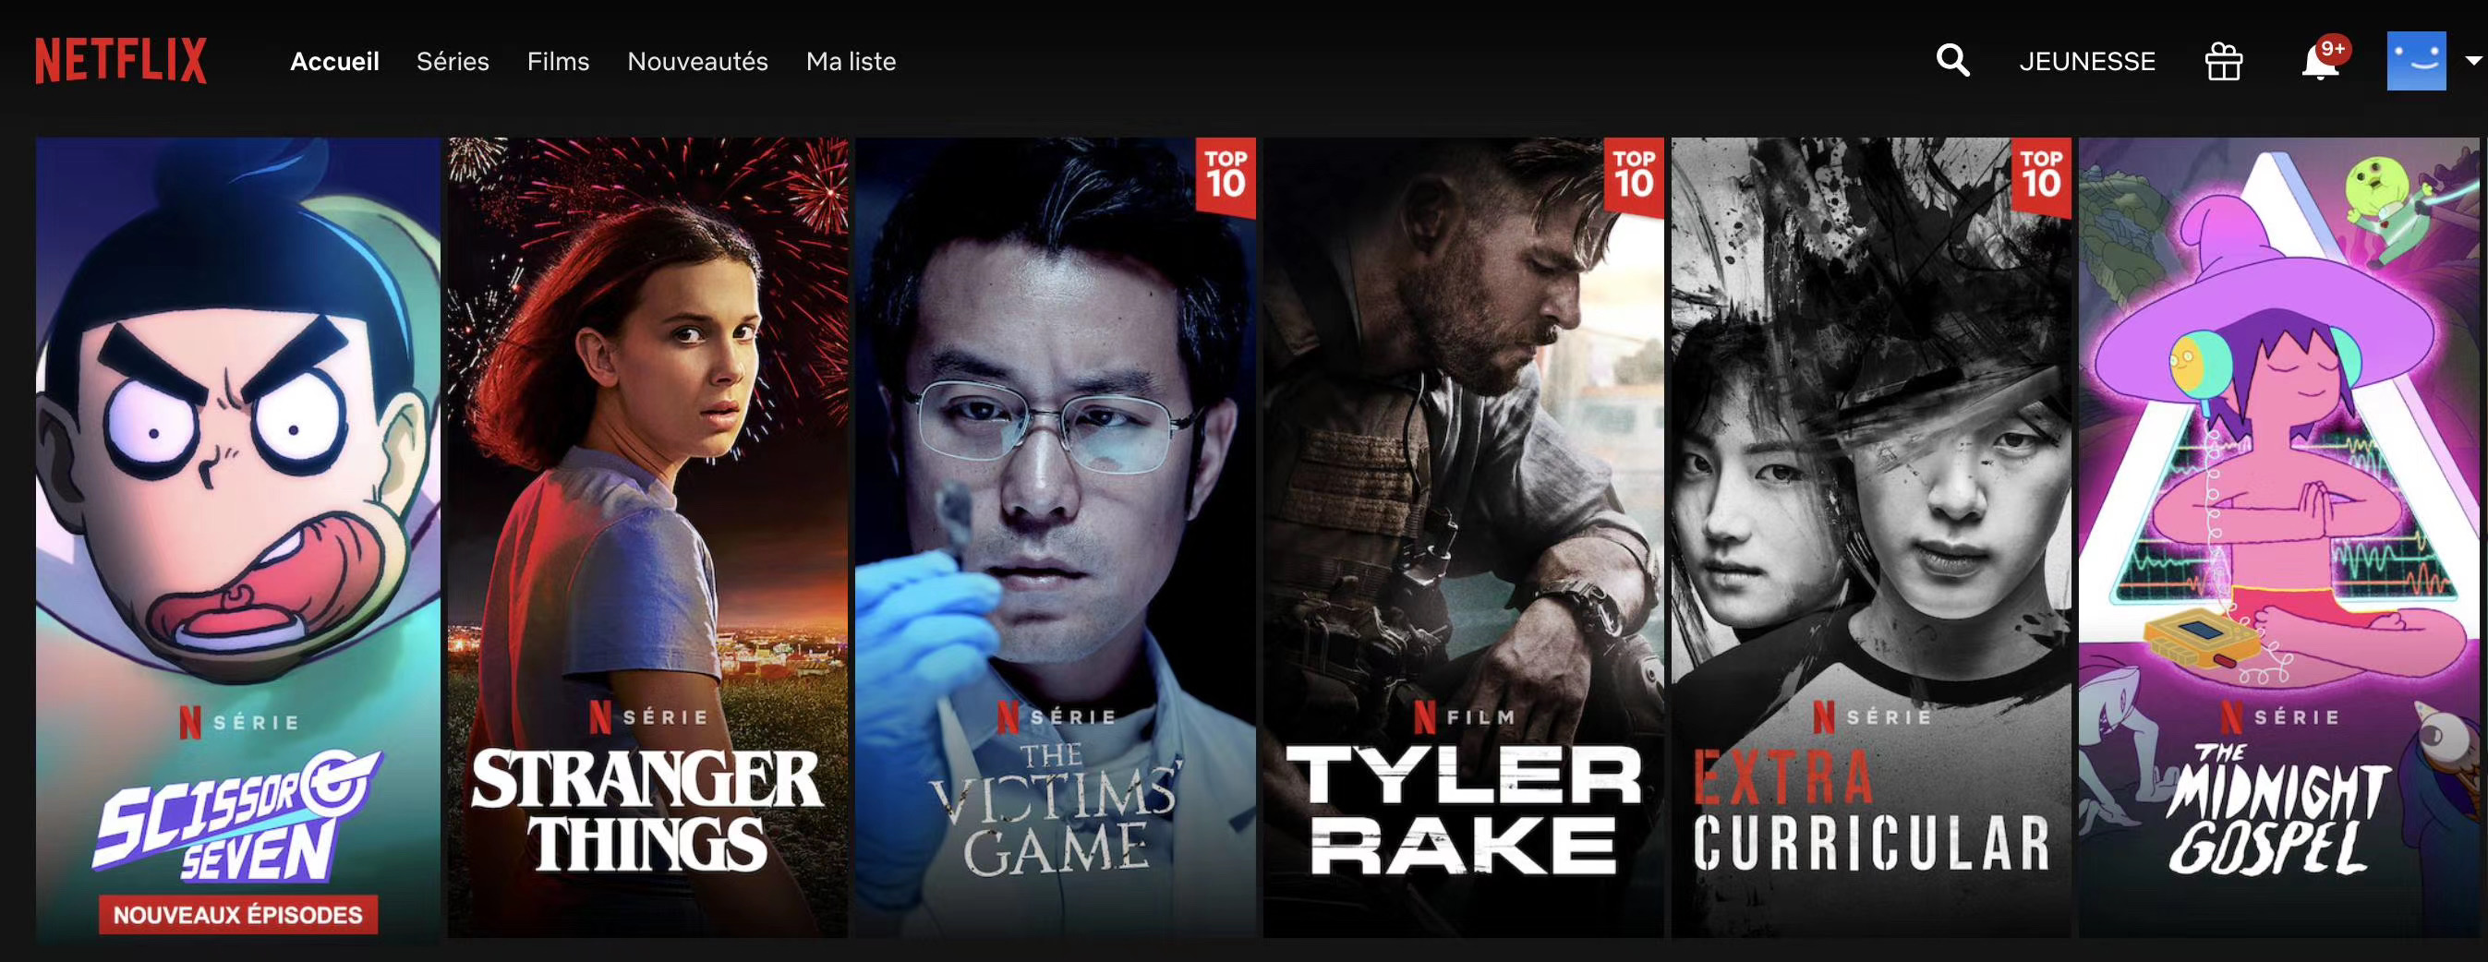This screenshot has width=2488, height=962.
Task: Click the Top 10 badge on Tyler Rake
Action: [x=1633, y=174]
